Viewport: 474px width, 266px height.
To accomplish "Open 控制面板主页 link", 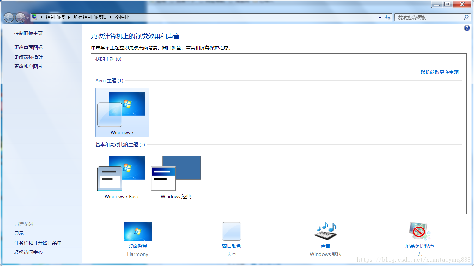I will pos(28,33).
